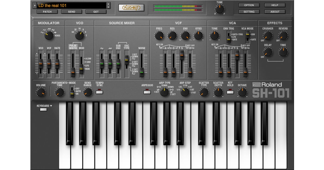Click the VCF FREQ knob
The width and height of the screenshot is (324, 170).
pyautogui.click(x=159, y=35)
